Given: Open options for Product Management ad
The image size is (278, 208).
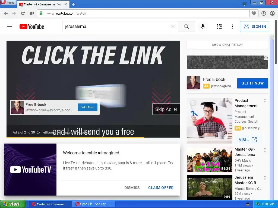Looking at the screenshot, I should pyautogui.click(x=265, y=101).
